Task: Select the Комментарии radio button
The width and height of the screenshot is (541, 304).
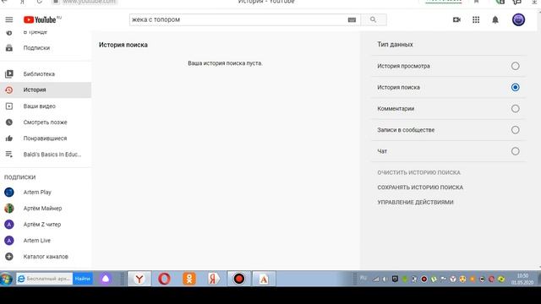Action: pos(515,109)
